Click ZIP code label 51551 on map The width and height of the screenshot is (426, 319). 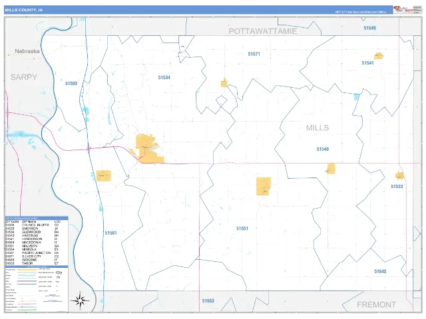tap(242, 229)
